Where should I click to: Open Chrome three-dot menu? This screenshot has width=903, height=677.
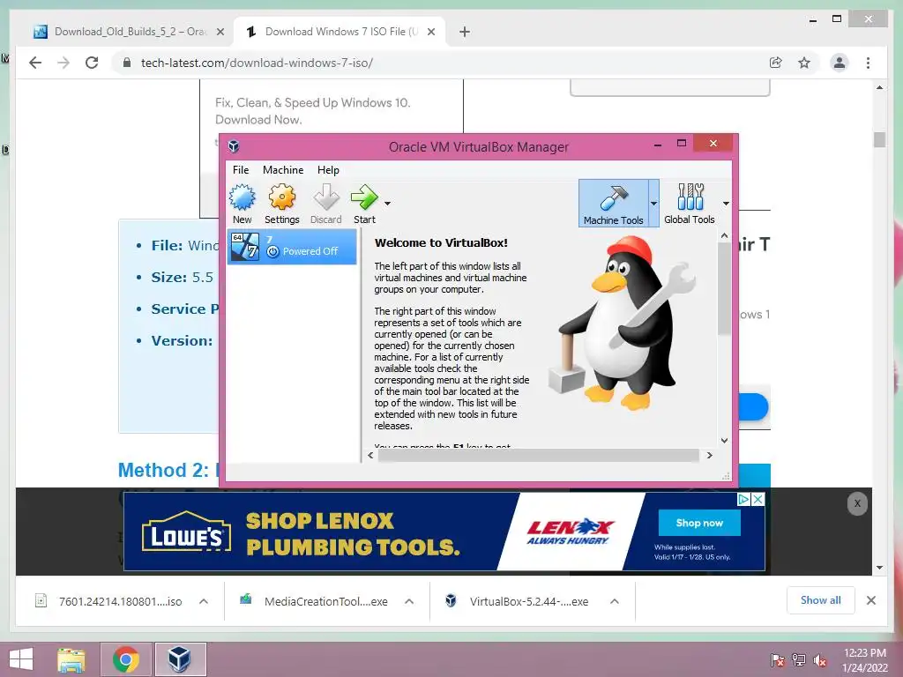pos(868,63)
